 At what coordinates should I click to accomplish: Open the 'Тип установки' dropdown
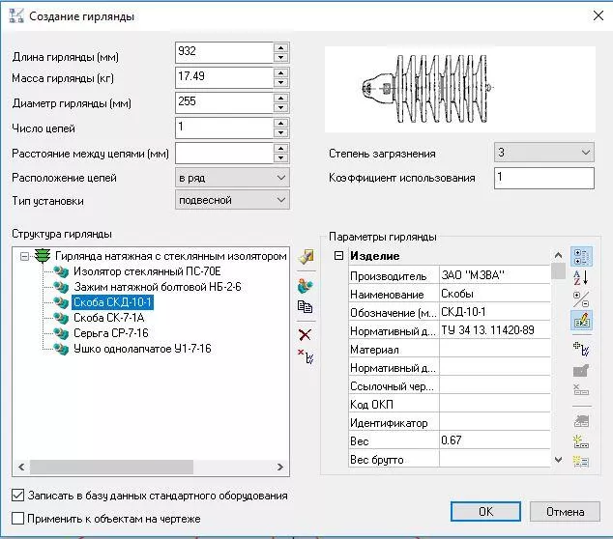232,200
